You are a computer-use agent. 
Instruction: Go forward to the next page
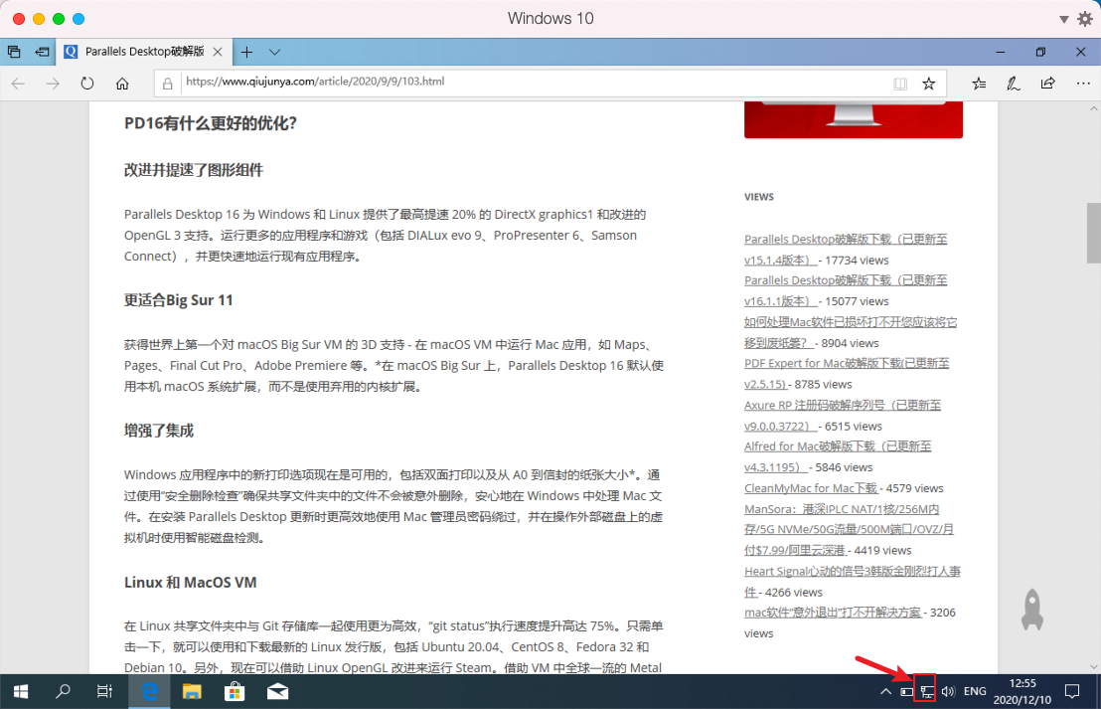point(53,84)
